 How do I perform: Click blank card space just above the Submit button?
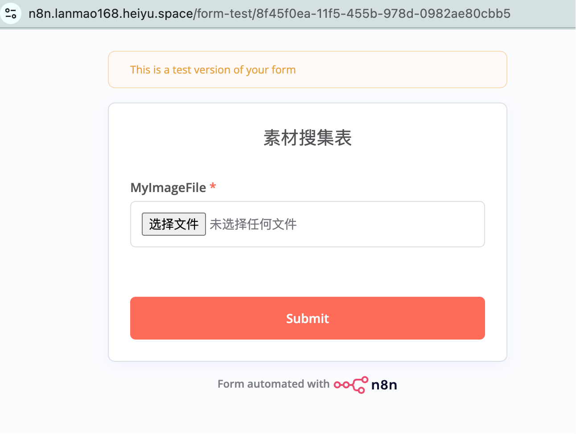point(307,272)
